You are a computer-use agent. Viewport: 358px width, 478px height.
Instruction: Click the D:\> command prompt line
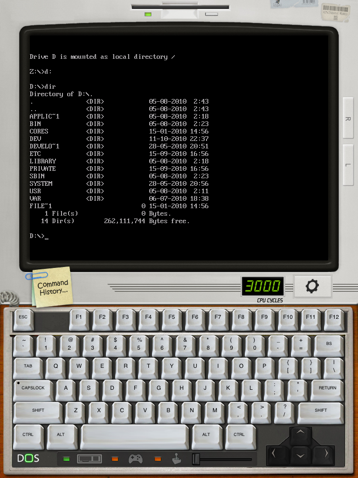tap(39, 236)
